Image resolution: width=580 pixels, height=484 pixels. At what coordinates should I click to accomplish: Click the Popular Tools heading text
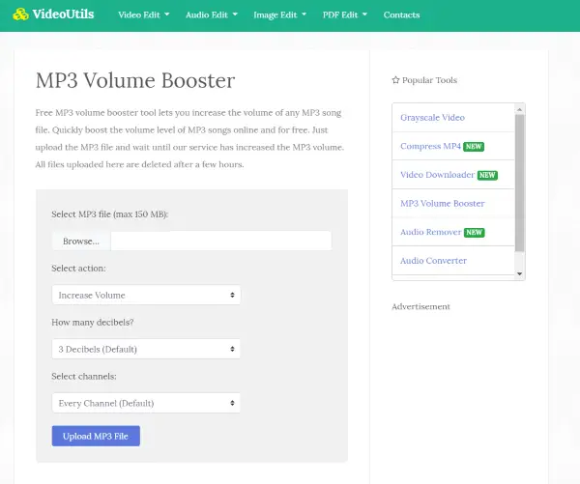coord(429,80)
